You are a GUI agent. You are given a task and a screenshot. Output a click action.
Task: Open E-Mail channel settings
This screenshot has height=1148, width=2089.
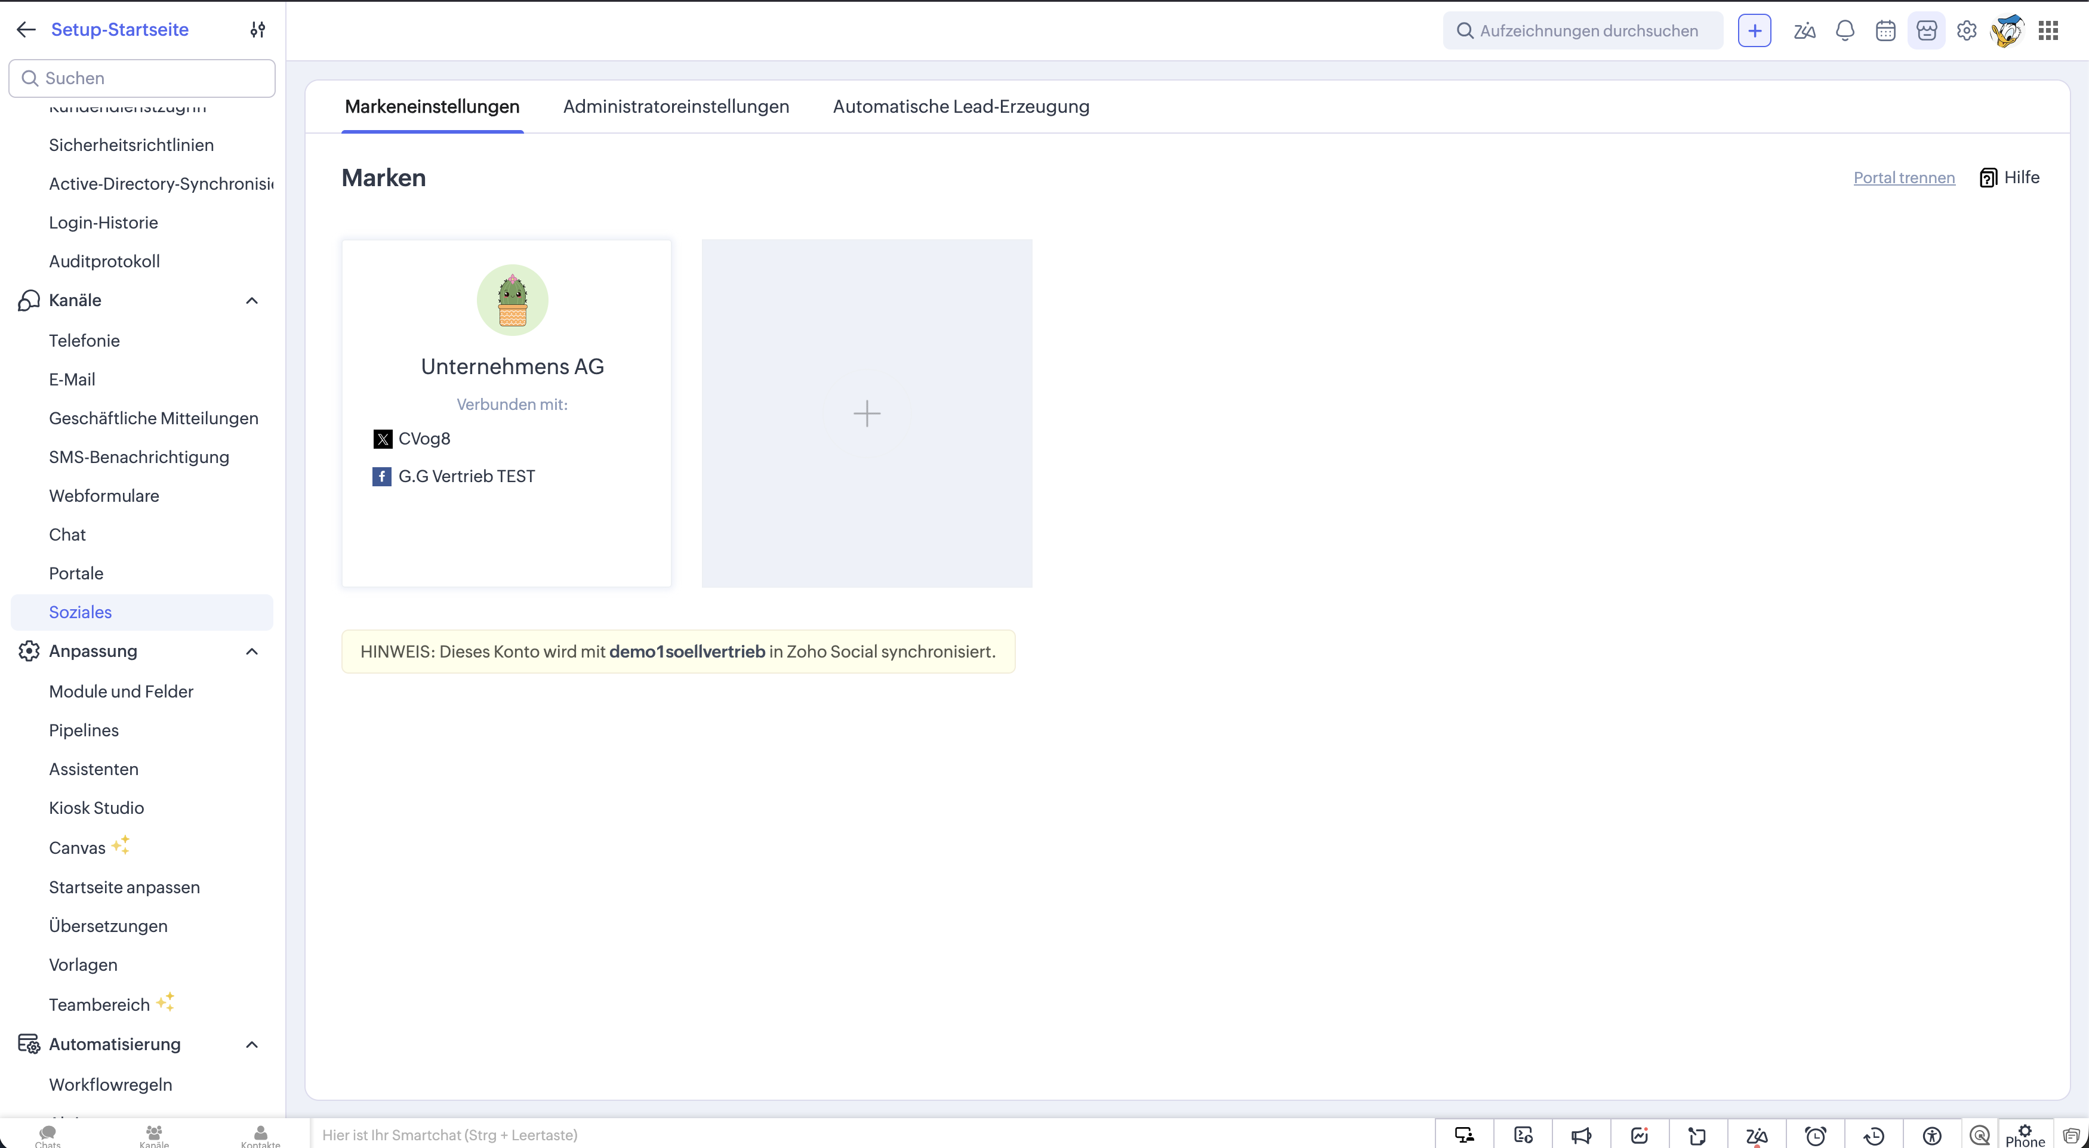[72, 379]
